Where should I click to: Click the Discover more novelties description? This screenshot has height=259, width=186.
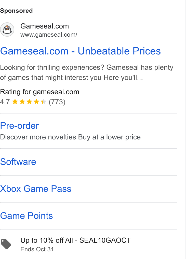tap(70, 137)
